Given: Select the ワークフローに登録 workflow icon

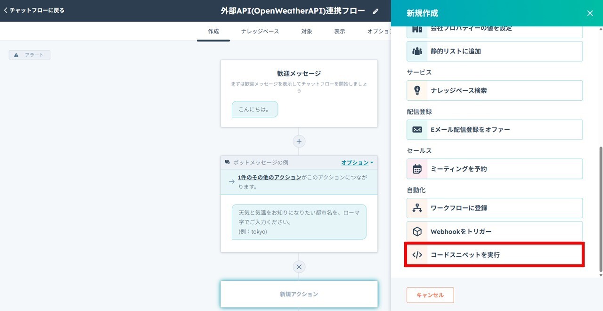Looking at the screenshot, I should [x=417, y=208].
